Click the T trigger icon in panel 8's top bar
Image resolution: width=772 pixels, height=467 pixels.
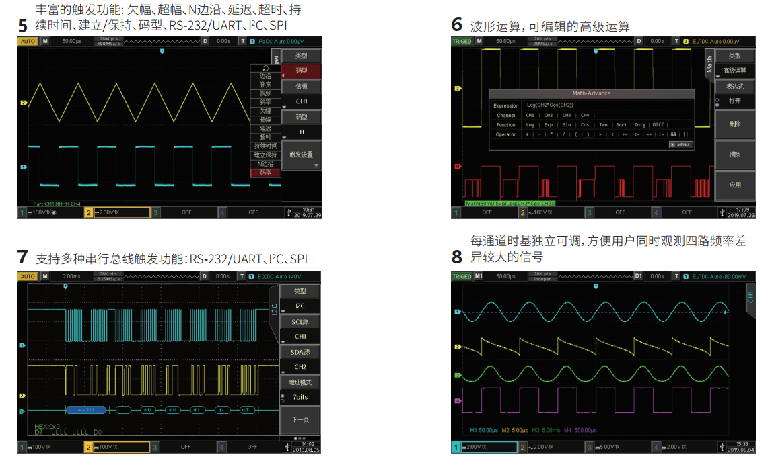[676, 276]
